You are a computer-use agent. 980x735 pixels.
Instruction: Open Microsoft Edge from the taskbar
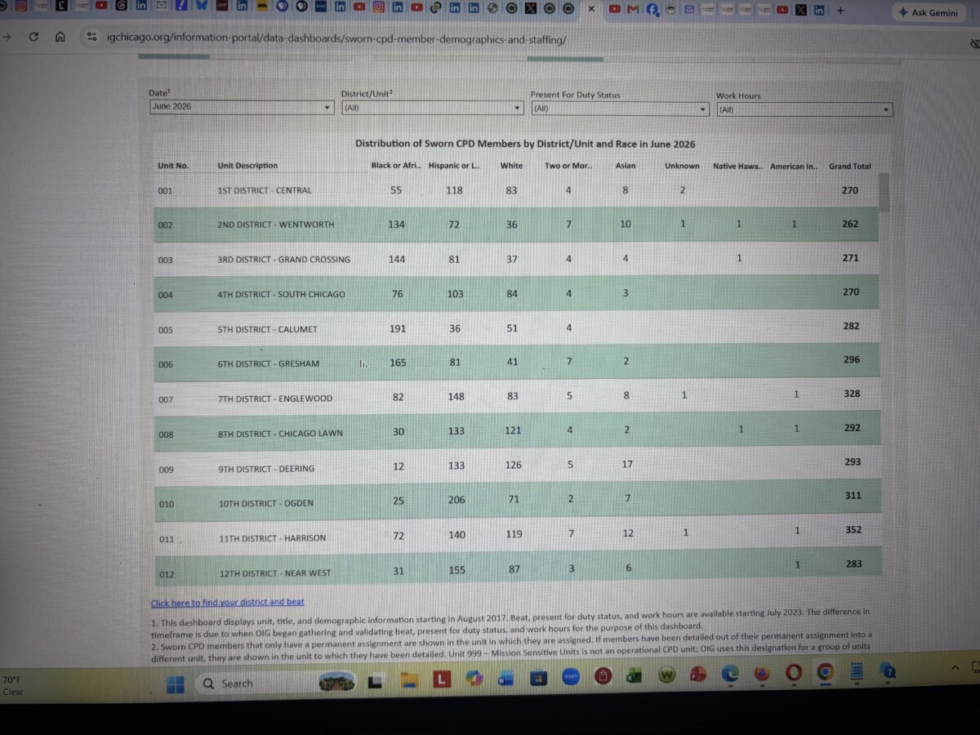729,674
